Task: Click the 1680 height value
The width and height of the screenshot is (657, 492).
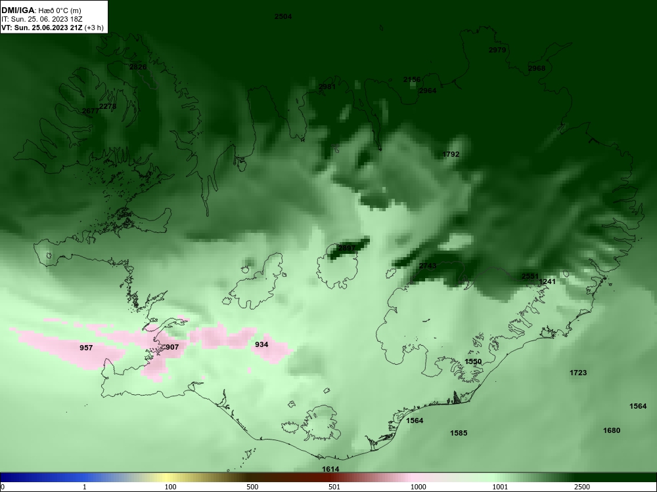Action: click(612, 430)
